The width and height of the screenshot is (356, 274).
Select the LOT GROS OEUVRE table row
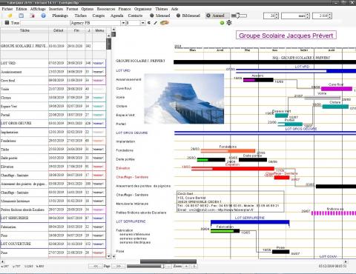click(53, 123)
